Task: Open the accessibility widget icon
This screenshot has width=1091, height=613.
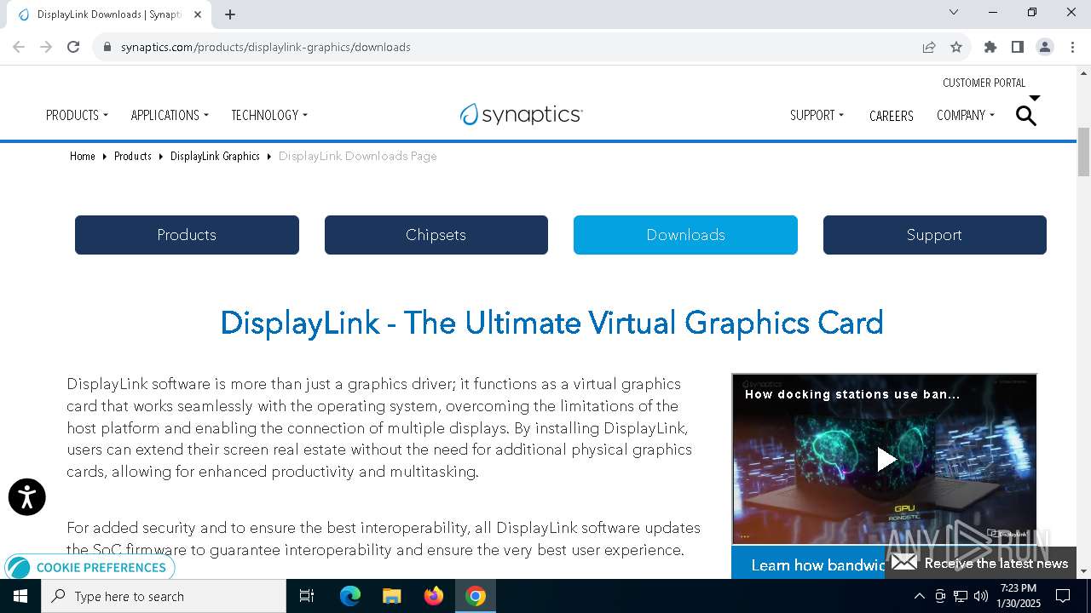Action: [27, 497]
